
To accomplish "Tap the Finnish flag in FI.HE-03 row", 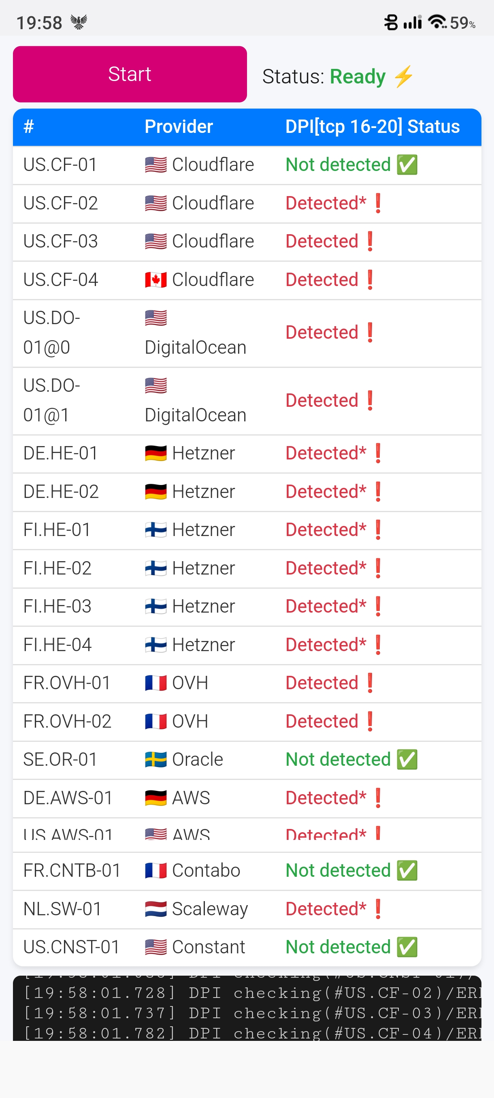I will [155, 607].
